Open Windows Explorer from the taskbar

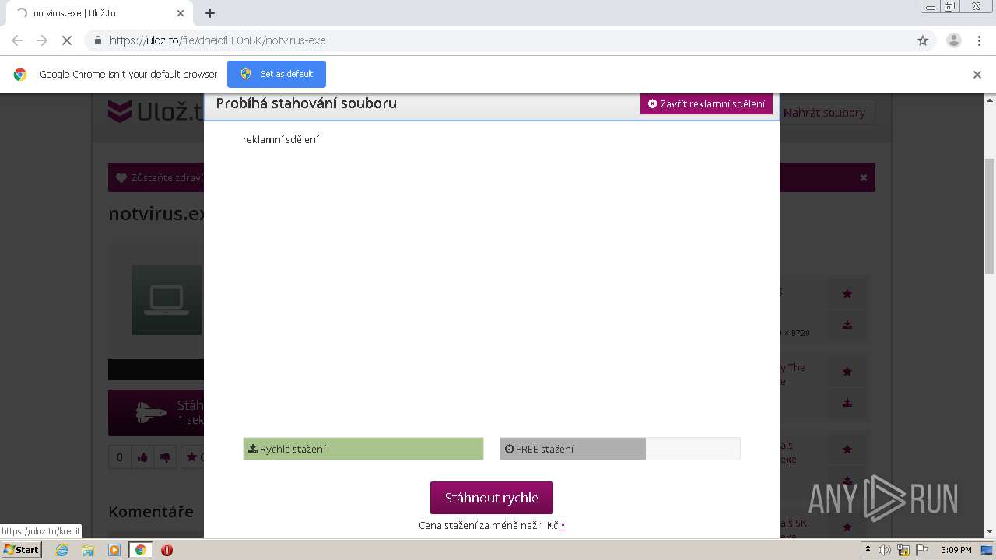(x=88, y=550)
